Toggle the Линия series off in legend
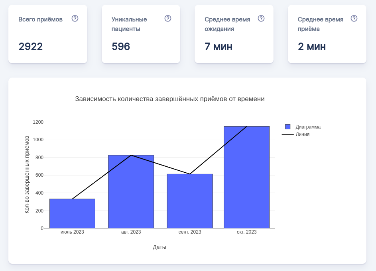The height and width of the screenshot is (271, 376). pyautogui.click(x=299, y=135)
